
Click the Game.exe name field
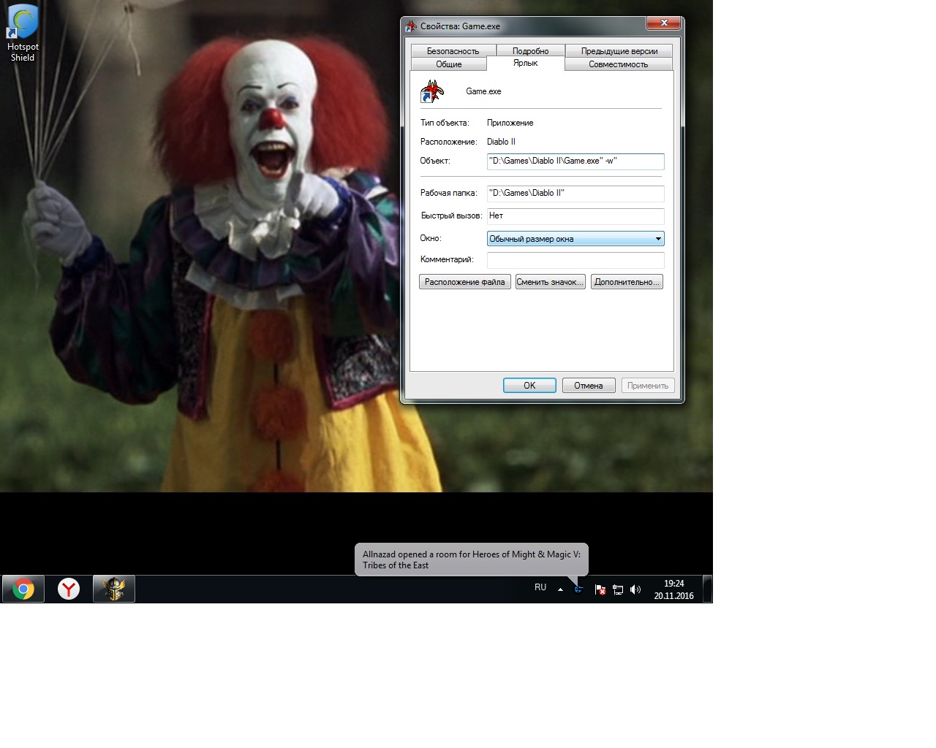point(483,91)
